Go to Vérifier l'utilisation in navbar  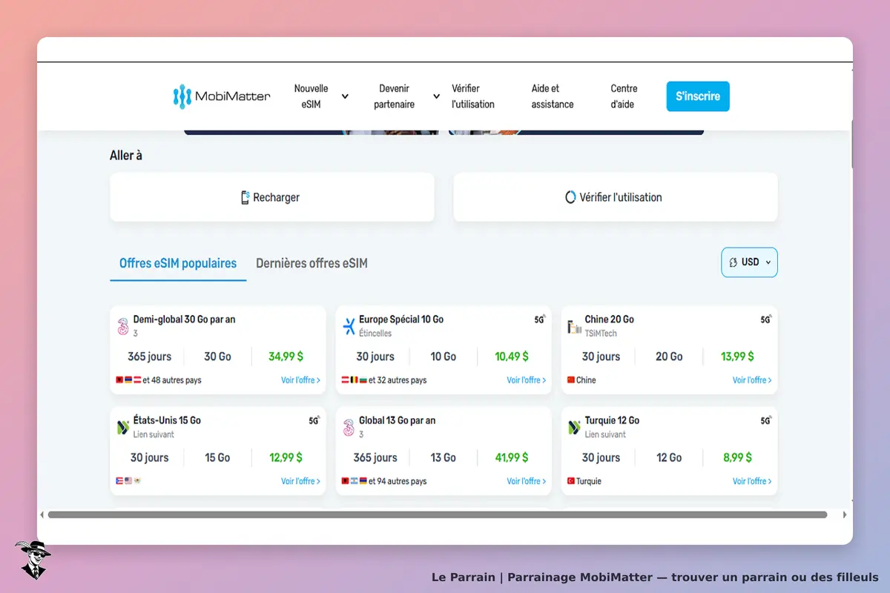click(473, 96)
